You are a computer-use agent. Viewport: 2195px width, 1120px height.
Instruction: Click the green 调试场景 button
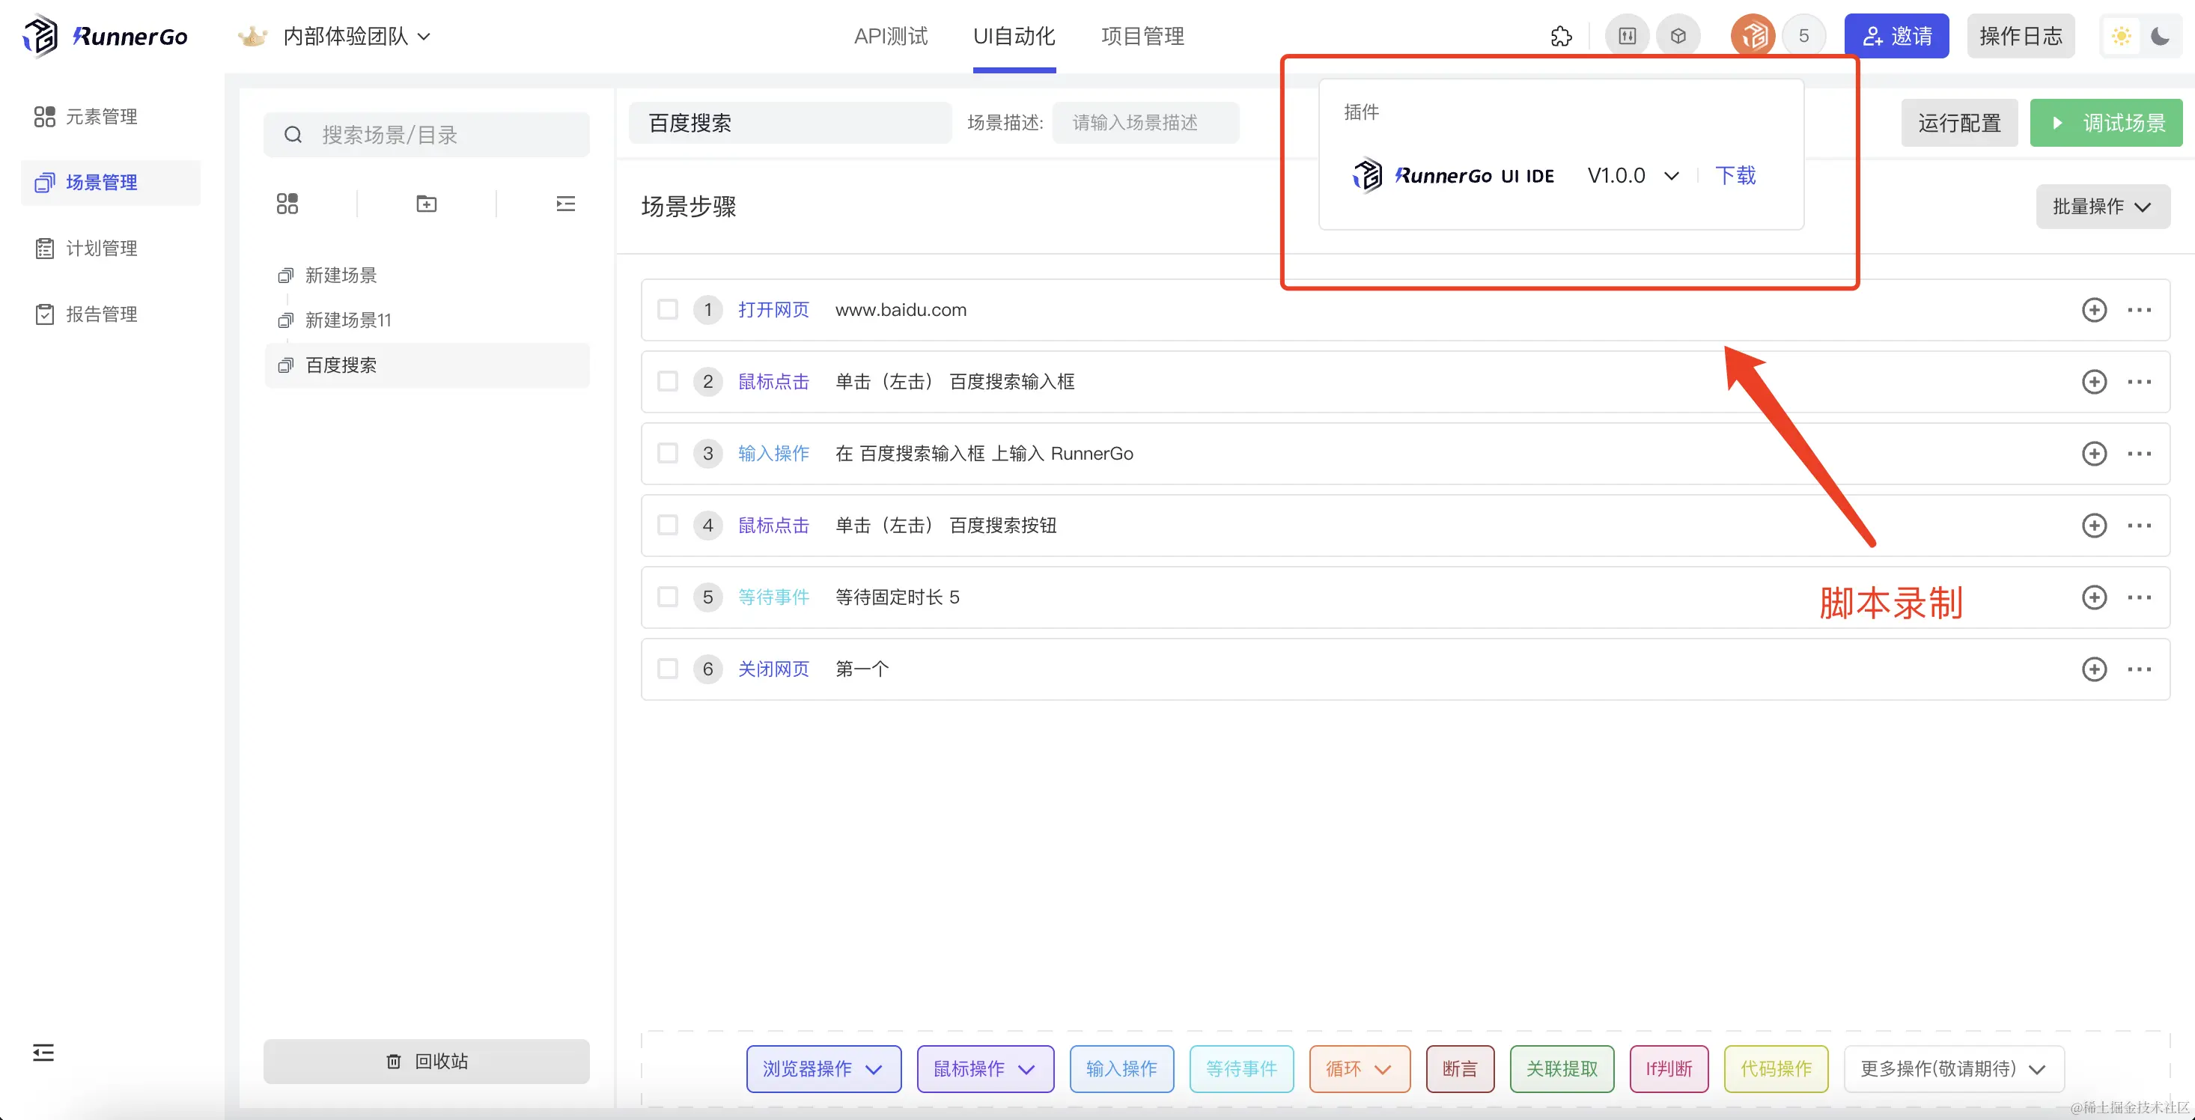[x=2105, y=123]
